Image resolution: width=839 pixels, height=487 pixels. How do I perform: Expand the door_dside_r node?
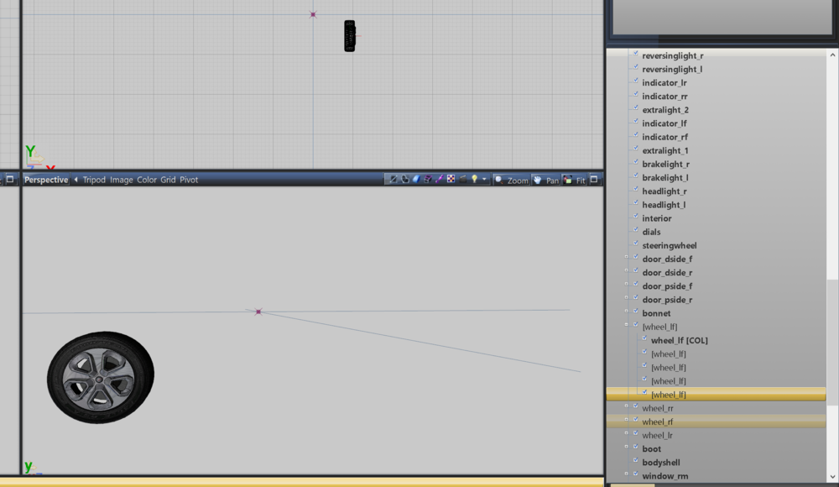click(x=627, y=270)
